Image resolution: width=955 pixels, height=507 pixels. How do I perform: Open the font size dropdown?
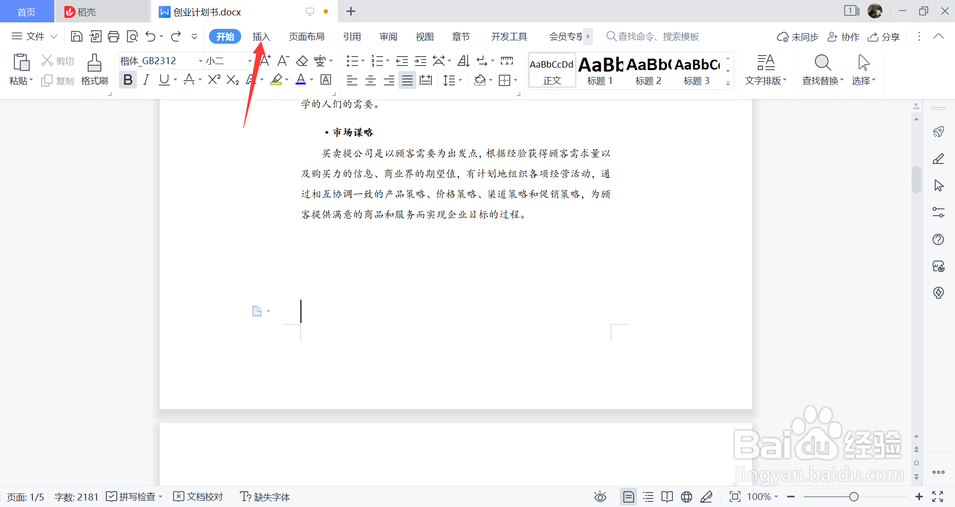pos(249,60)
